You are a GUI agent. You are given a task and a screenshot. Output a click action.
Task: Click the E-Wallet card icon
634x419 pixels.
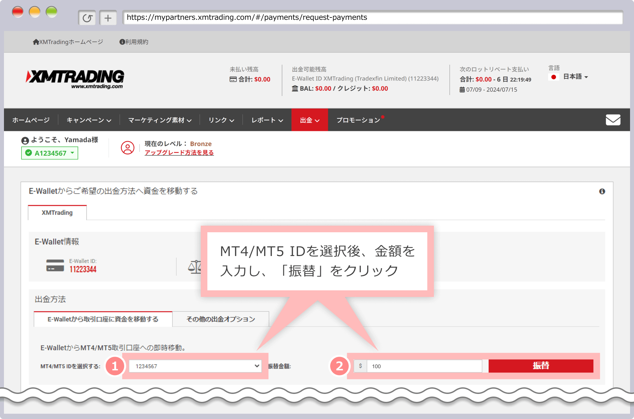click(x=55, y=266)
